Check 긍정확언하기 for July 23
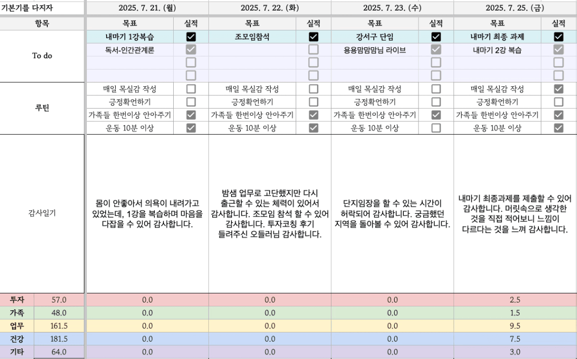577x359 pixels. coord(436,102)
